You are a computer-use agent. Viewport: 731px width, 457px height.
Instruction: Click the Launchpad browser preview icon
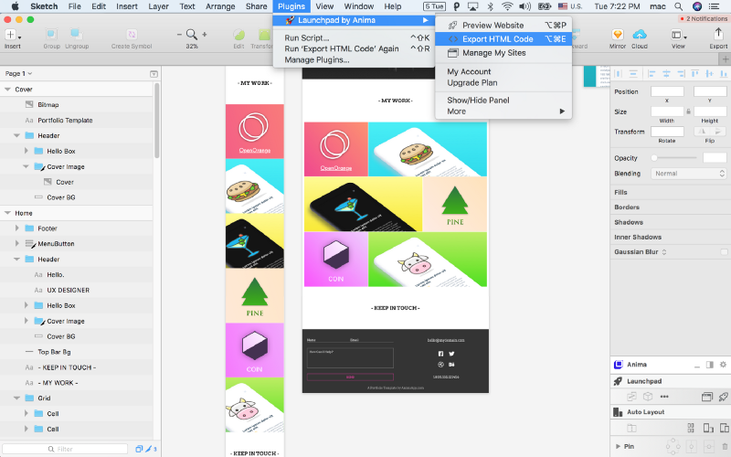coord(707,397)
